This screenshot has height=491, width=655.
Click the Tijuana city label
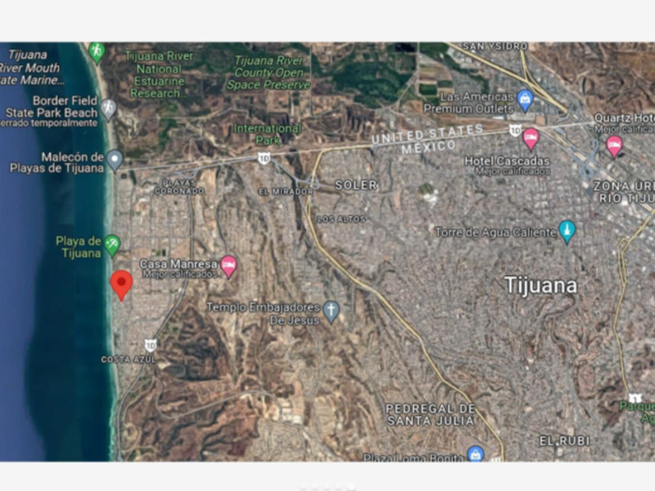coord(541,285)
